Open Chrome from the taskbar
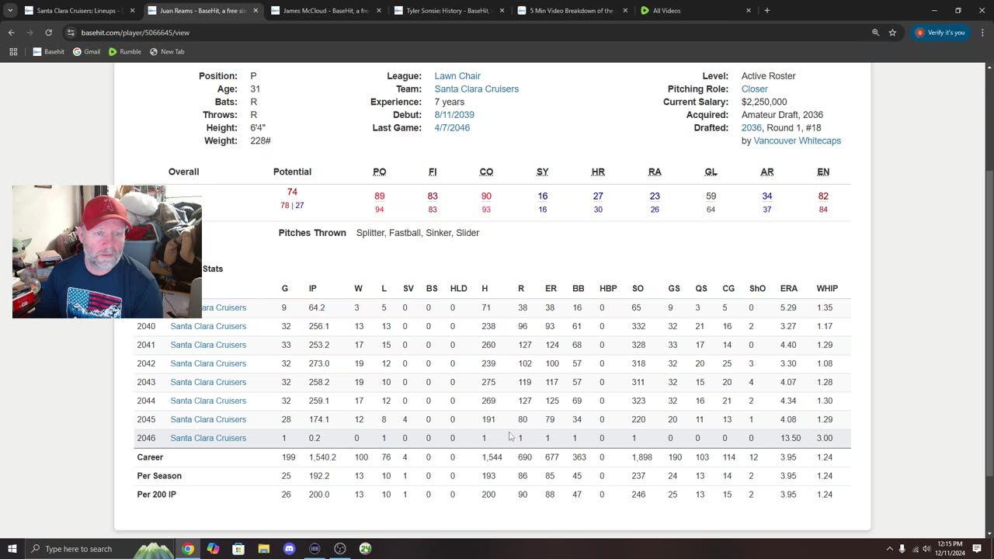The width and height of the screenshot is (994, 559). pyautogui.click(x=188, y=549)
